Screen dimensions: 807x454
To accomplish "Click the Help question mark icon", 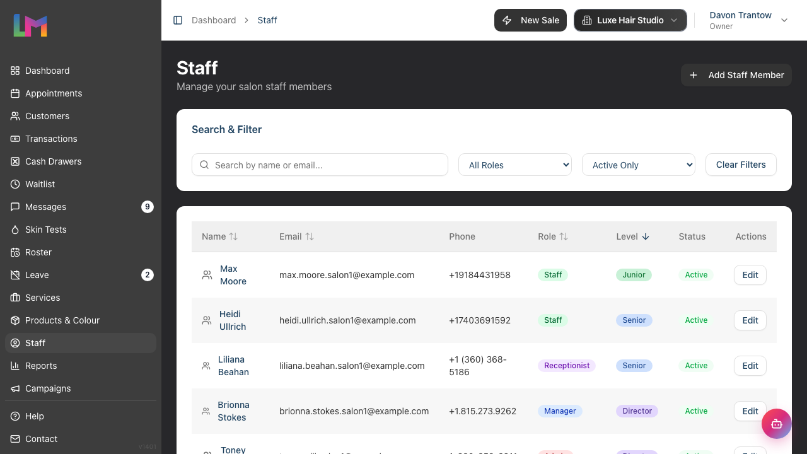I will point(15,416).
